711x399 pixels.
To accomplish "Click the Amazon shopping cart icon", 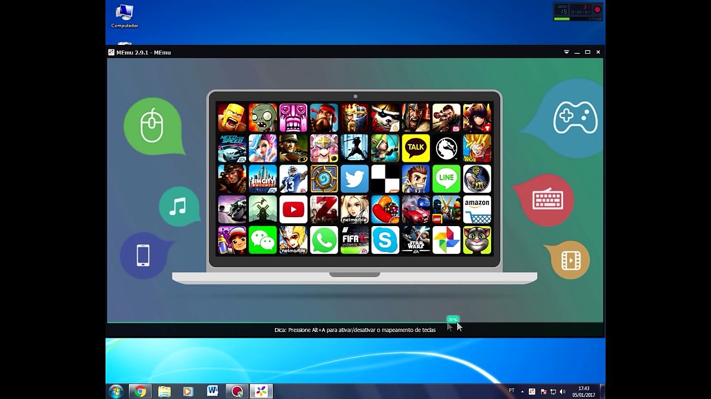I will 477,209.
